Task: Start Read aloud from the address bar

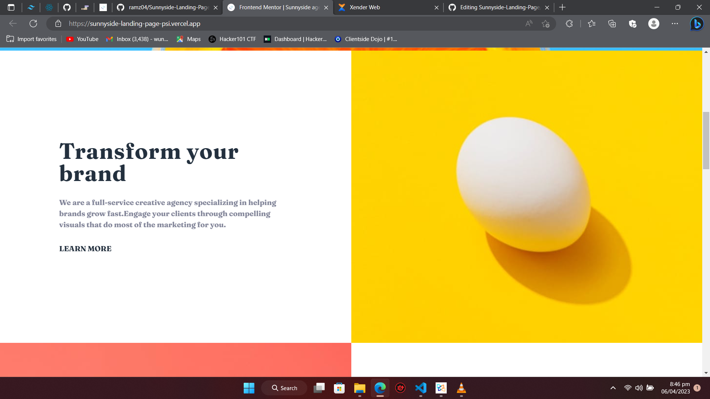Action: (528, 23)
